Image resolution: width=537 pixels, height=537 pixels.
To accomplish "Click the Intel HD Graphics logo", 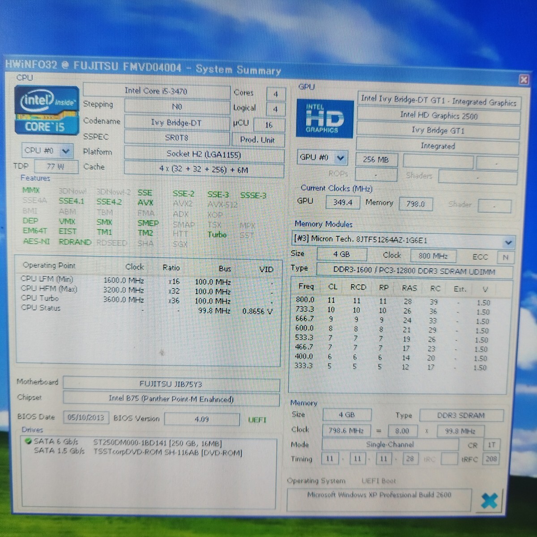I will 324,118.
